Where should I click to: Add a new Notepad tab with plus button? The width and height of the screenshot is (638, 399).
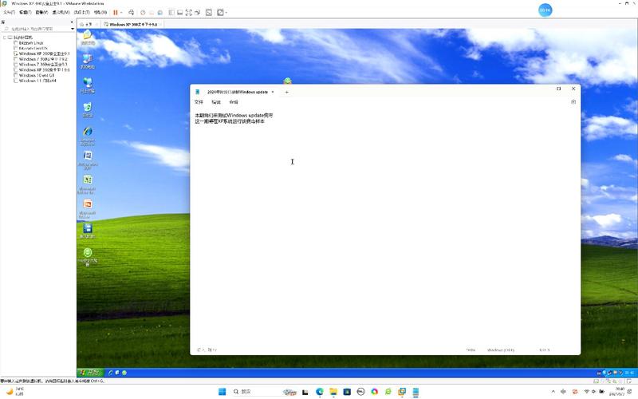(x=286, y=92)
